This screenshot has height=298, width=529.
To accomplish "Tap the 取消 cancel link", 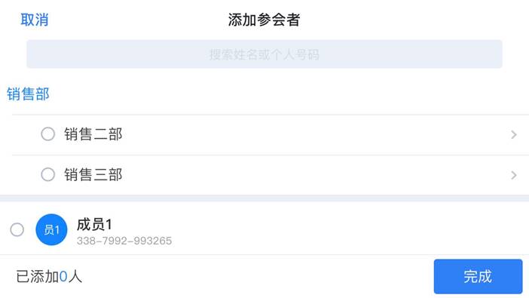I will 35,20.
